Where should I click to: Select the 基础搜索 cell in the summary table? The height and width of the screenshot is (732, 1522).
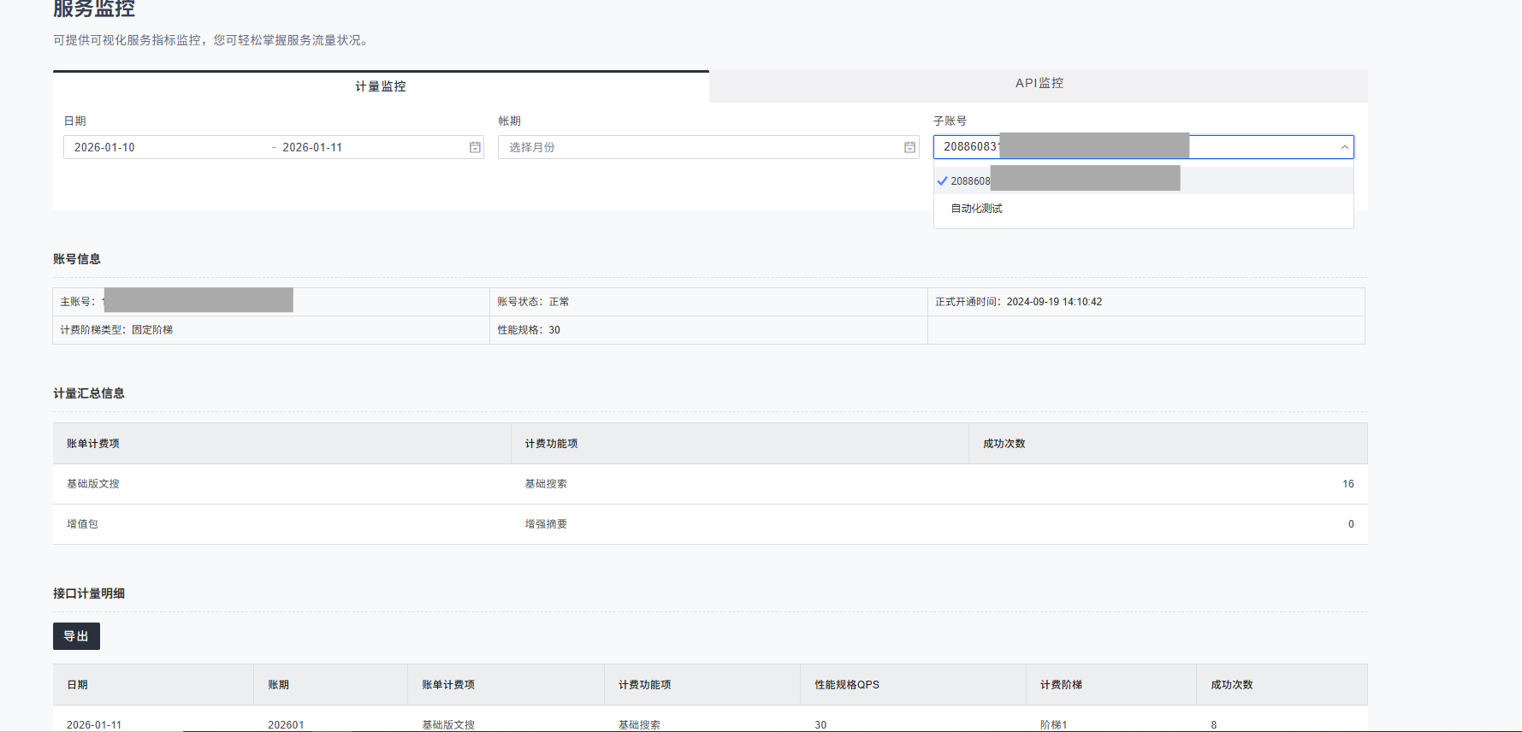click(x=739, y=484)
